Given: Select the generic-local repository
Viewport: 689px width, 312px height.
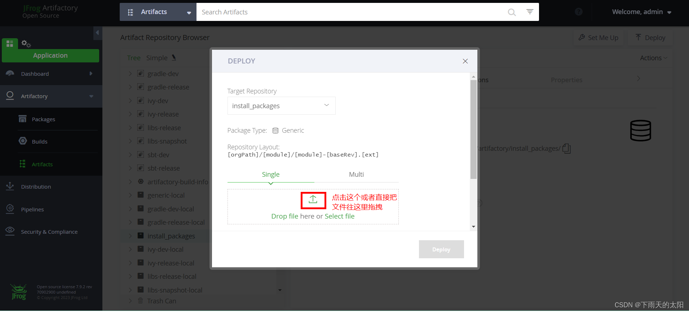Looking at the screenshot, I should coord(166,195).
